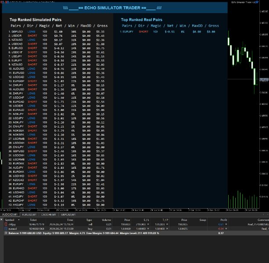
Task: Remove stop loss on chfjpy order
Action: [148, 224]
